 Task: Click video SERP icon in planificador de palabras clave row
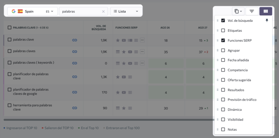tap(124, 77)
